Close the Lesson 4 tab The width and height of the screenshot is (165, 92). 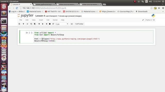31,4
